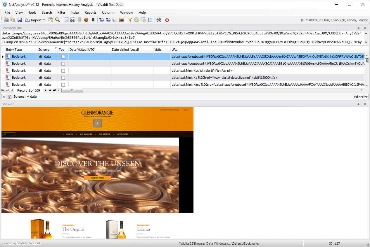
Task: Jump forward a page in record navigator
Action: click(x=50, y=90)
